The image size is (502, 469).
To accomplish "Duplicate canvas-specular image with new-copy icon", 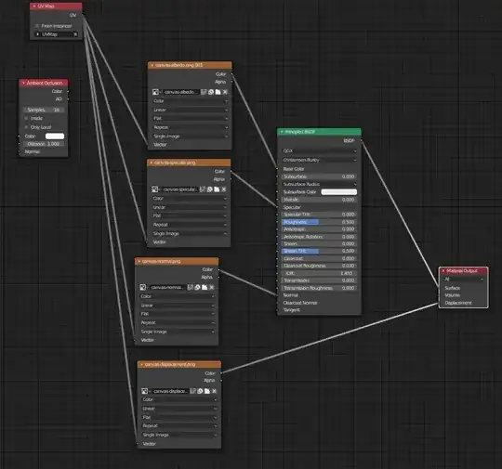I will click(x=210, y=189).
